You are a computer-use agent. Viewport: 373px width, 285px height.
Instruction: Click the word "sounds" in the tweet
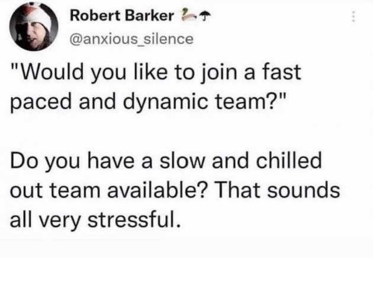308,190
